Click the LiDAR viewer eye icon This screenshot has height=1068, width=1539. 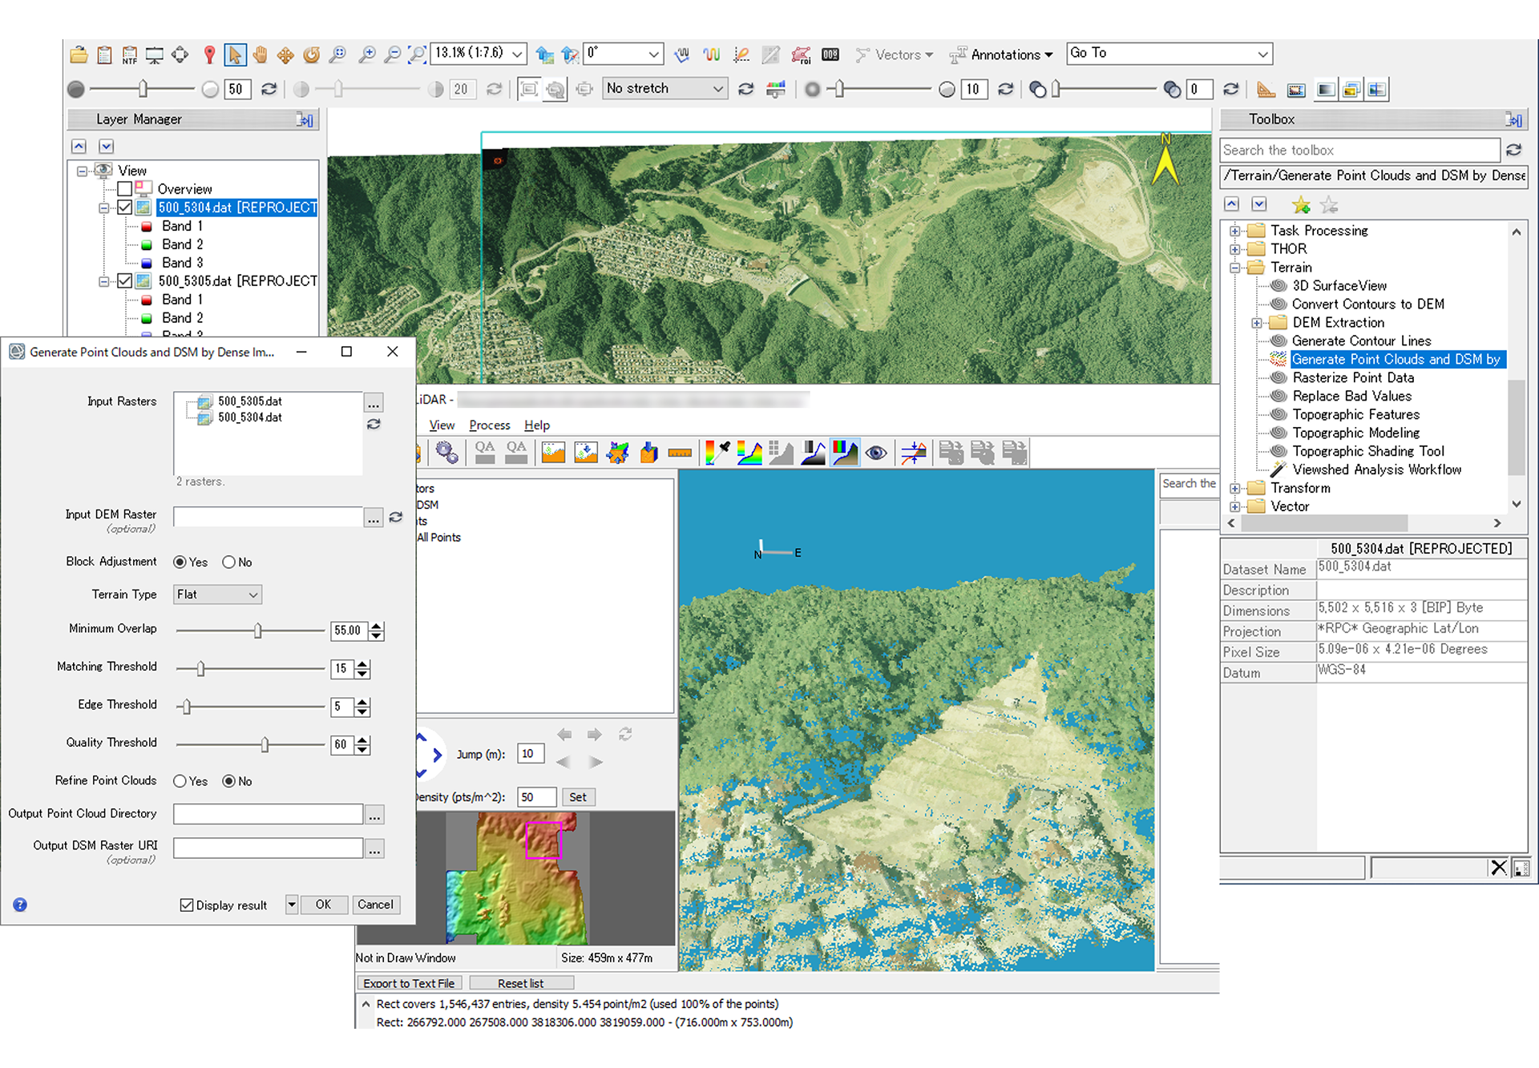(x=876, y=453)
